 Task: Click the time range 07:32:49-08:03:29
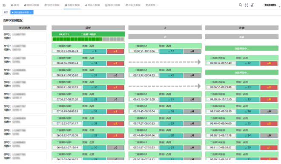(67, 111)
